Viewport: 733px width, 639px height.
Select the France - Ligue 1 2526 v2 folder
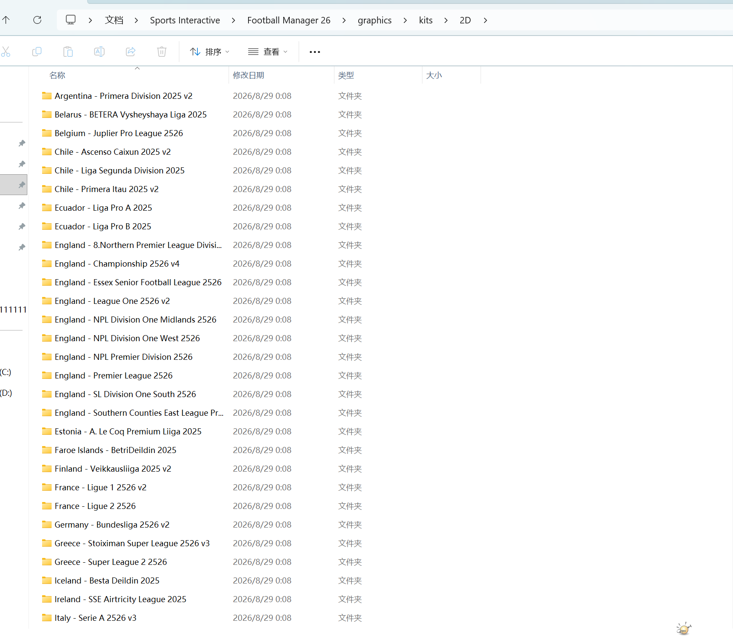click(101, 487)
